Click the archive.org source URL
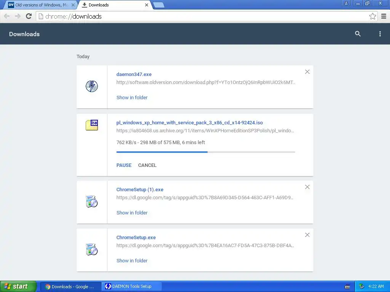This screenshot has width=390, height=292. point(205,131)
